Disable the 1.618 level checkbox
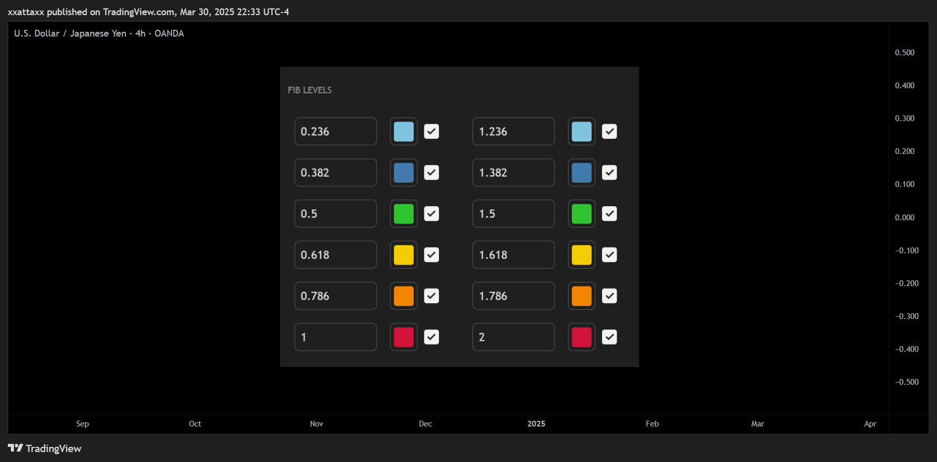The image size is (937, 462). [609, 255]
